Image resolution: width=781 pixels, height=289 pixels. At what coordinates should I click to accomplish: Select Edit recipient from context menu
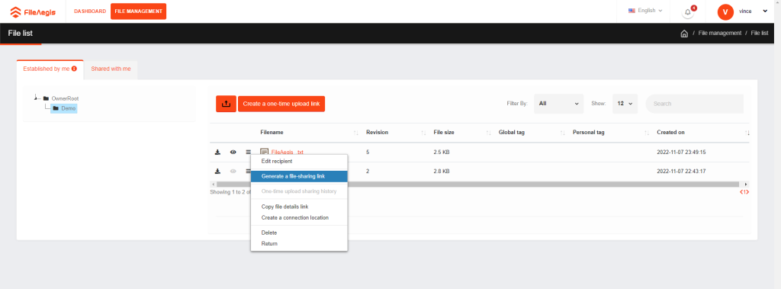click(x=277, y=161)
